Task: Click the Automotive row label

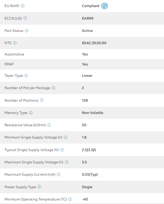Action: pyautogui.click(x=14, y=54)
